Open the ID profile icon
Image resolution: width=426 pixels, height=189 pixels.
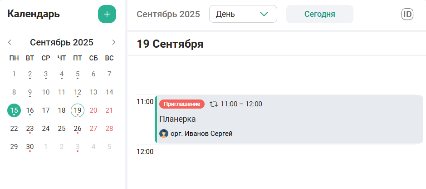point(407,14)
